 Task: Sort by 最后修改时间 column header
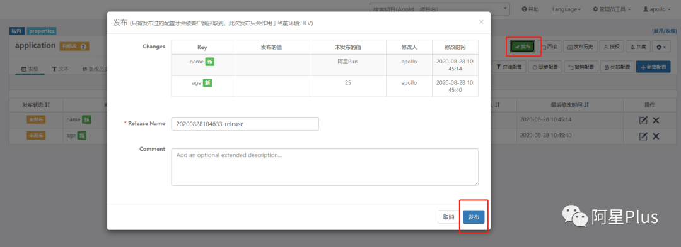(569, 105)
